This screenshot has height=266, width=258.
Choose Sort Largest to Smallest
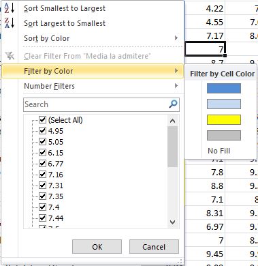pos(65,23)
